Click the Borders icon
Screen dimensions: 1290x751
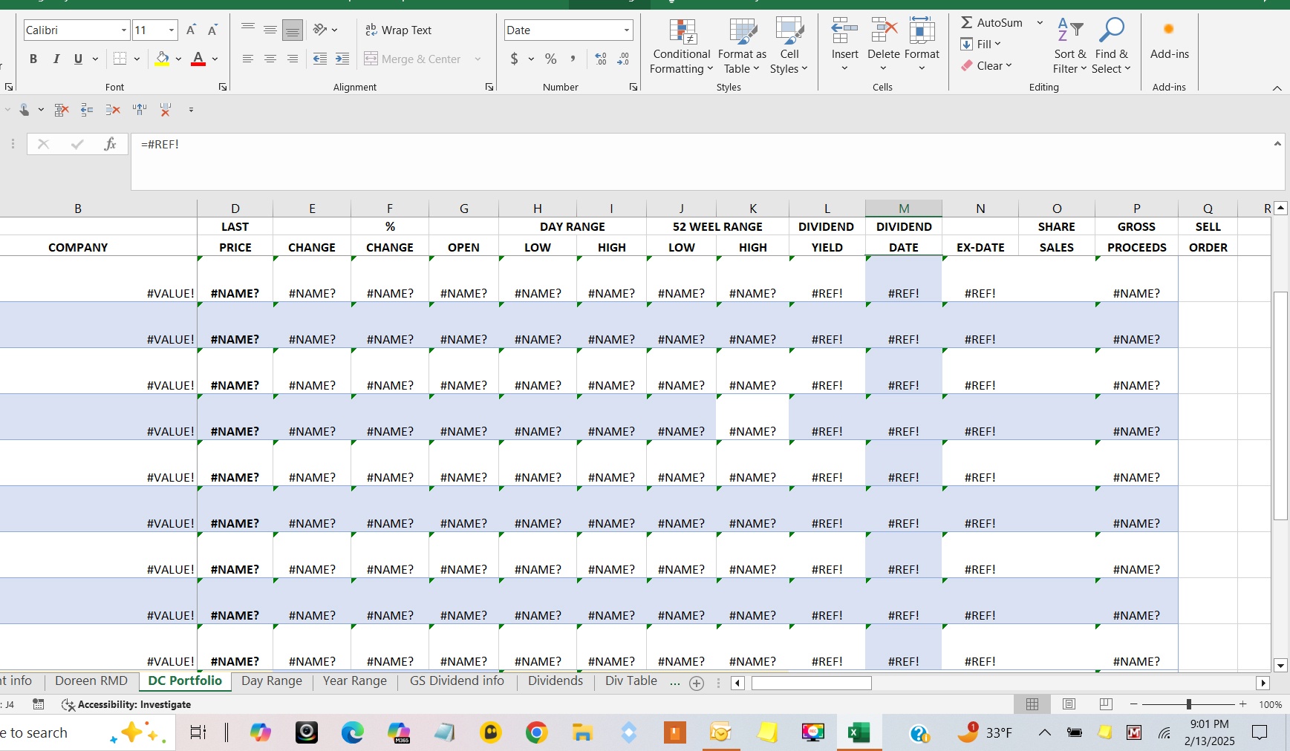[x=120, y=59]
